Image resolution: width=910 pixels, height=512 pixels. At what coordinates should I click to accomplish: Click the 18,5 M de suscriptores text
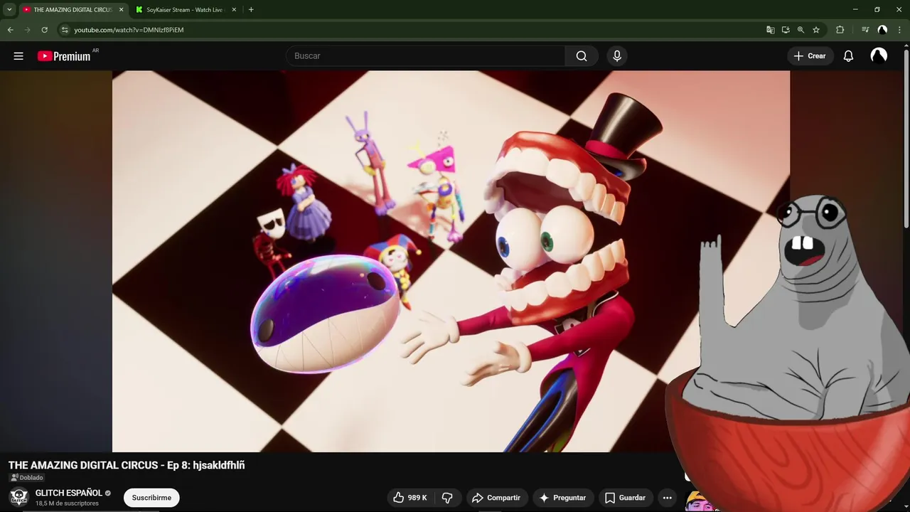pos(67,503)
